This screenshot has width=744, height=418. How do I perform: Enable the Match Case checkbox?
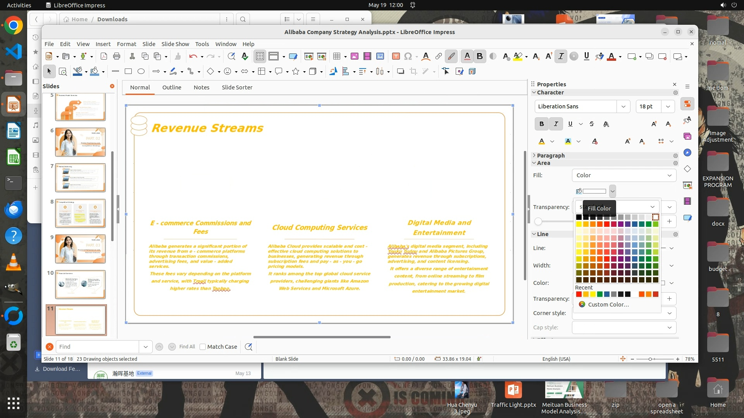(x=203, y=347)
